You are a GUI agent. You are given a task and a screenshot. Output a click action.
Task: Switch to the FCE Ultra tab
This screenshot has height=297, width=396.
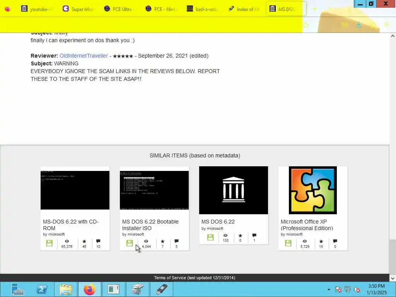(x=120, y=9)
